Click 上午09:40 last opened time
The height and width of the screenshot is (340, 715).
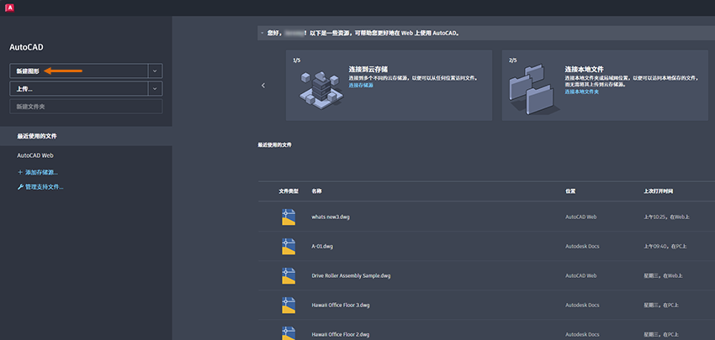coord(665,246)
